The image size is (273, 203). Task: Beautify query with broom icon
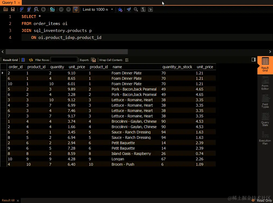pyautogui.click(x=129, y=9)
